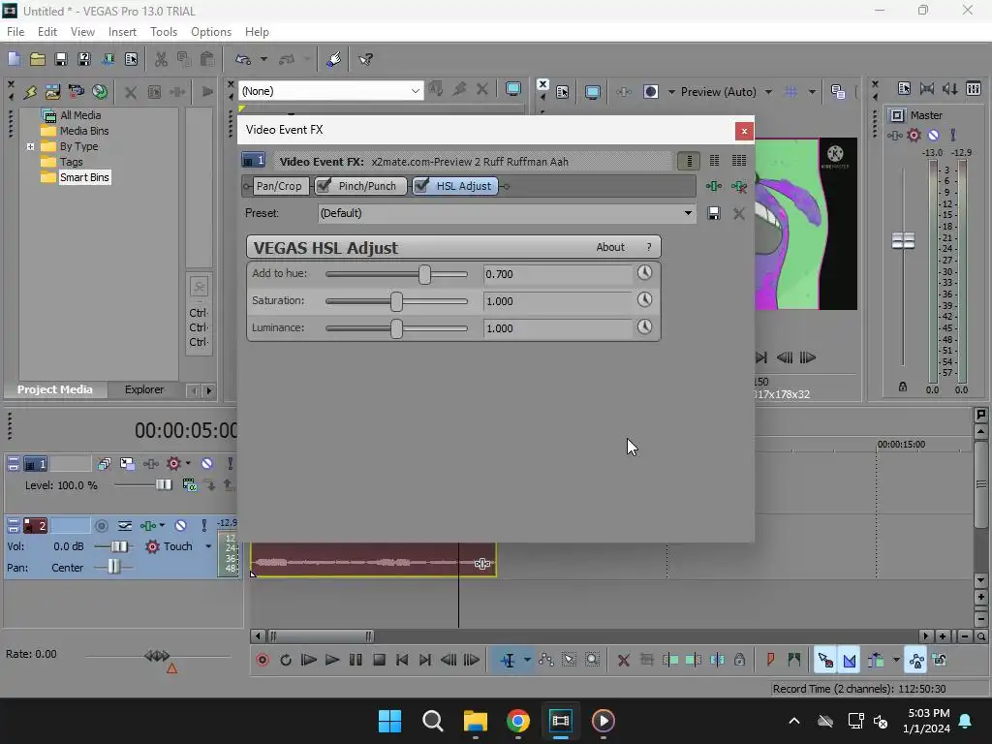Adjust the Saturation slider
This screenshot has width=992, height=744.
pos(396,301)
